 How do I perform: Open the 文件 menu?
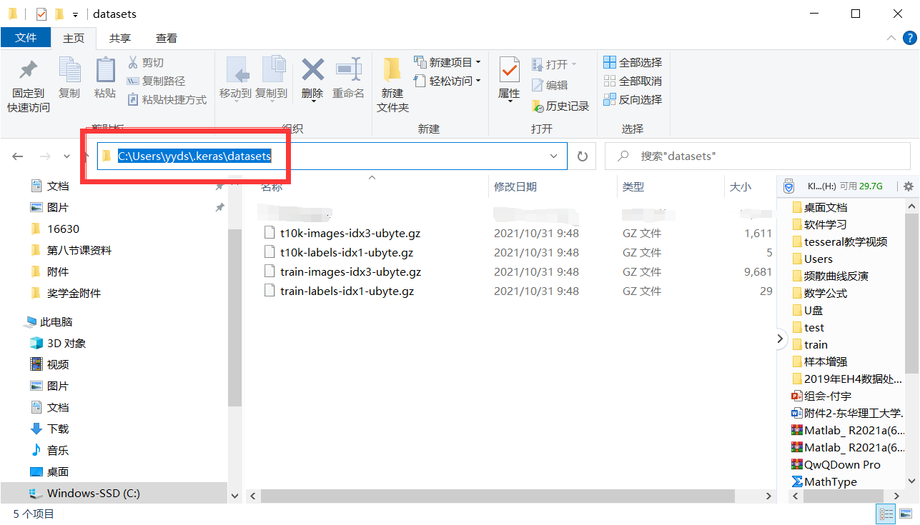pos(26,37)
